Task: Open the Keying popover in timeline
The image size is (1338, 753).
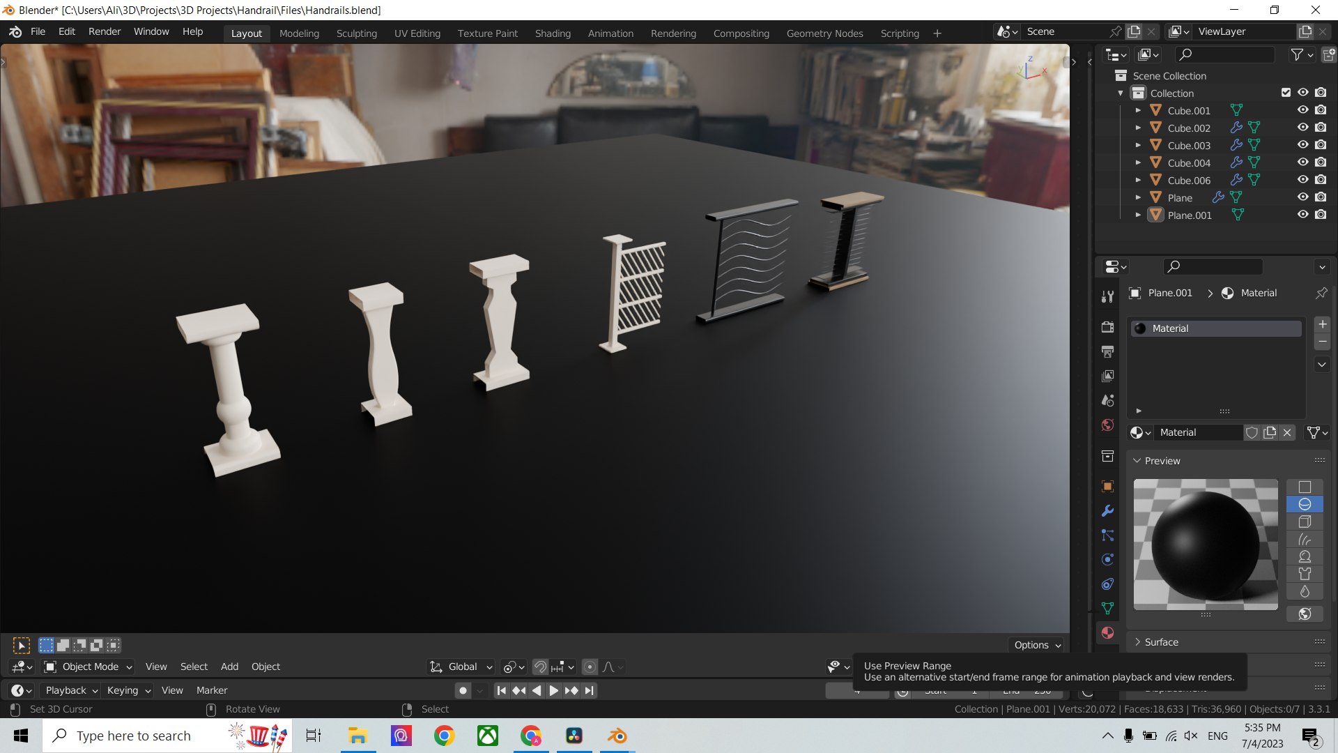Action: click(128, 690)
